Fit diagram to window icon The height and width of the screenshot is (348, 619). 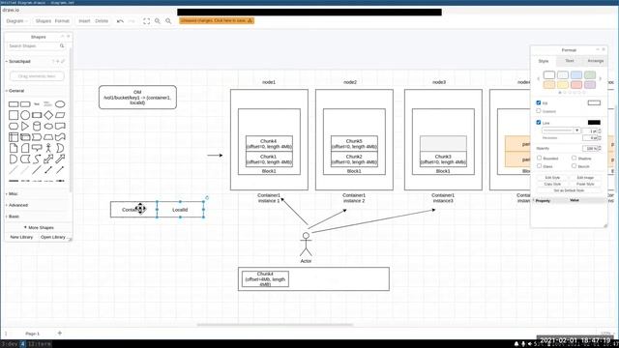[x=146, y=21]
